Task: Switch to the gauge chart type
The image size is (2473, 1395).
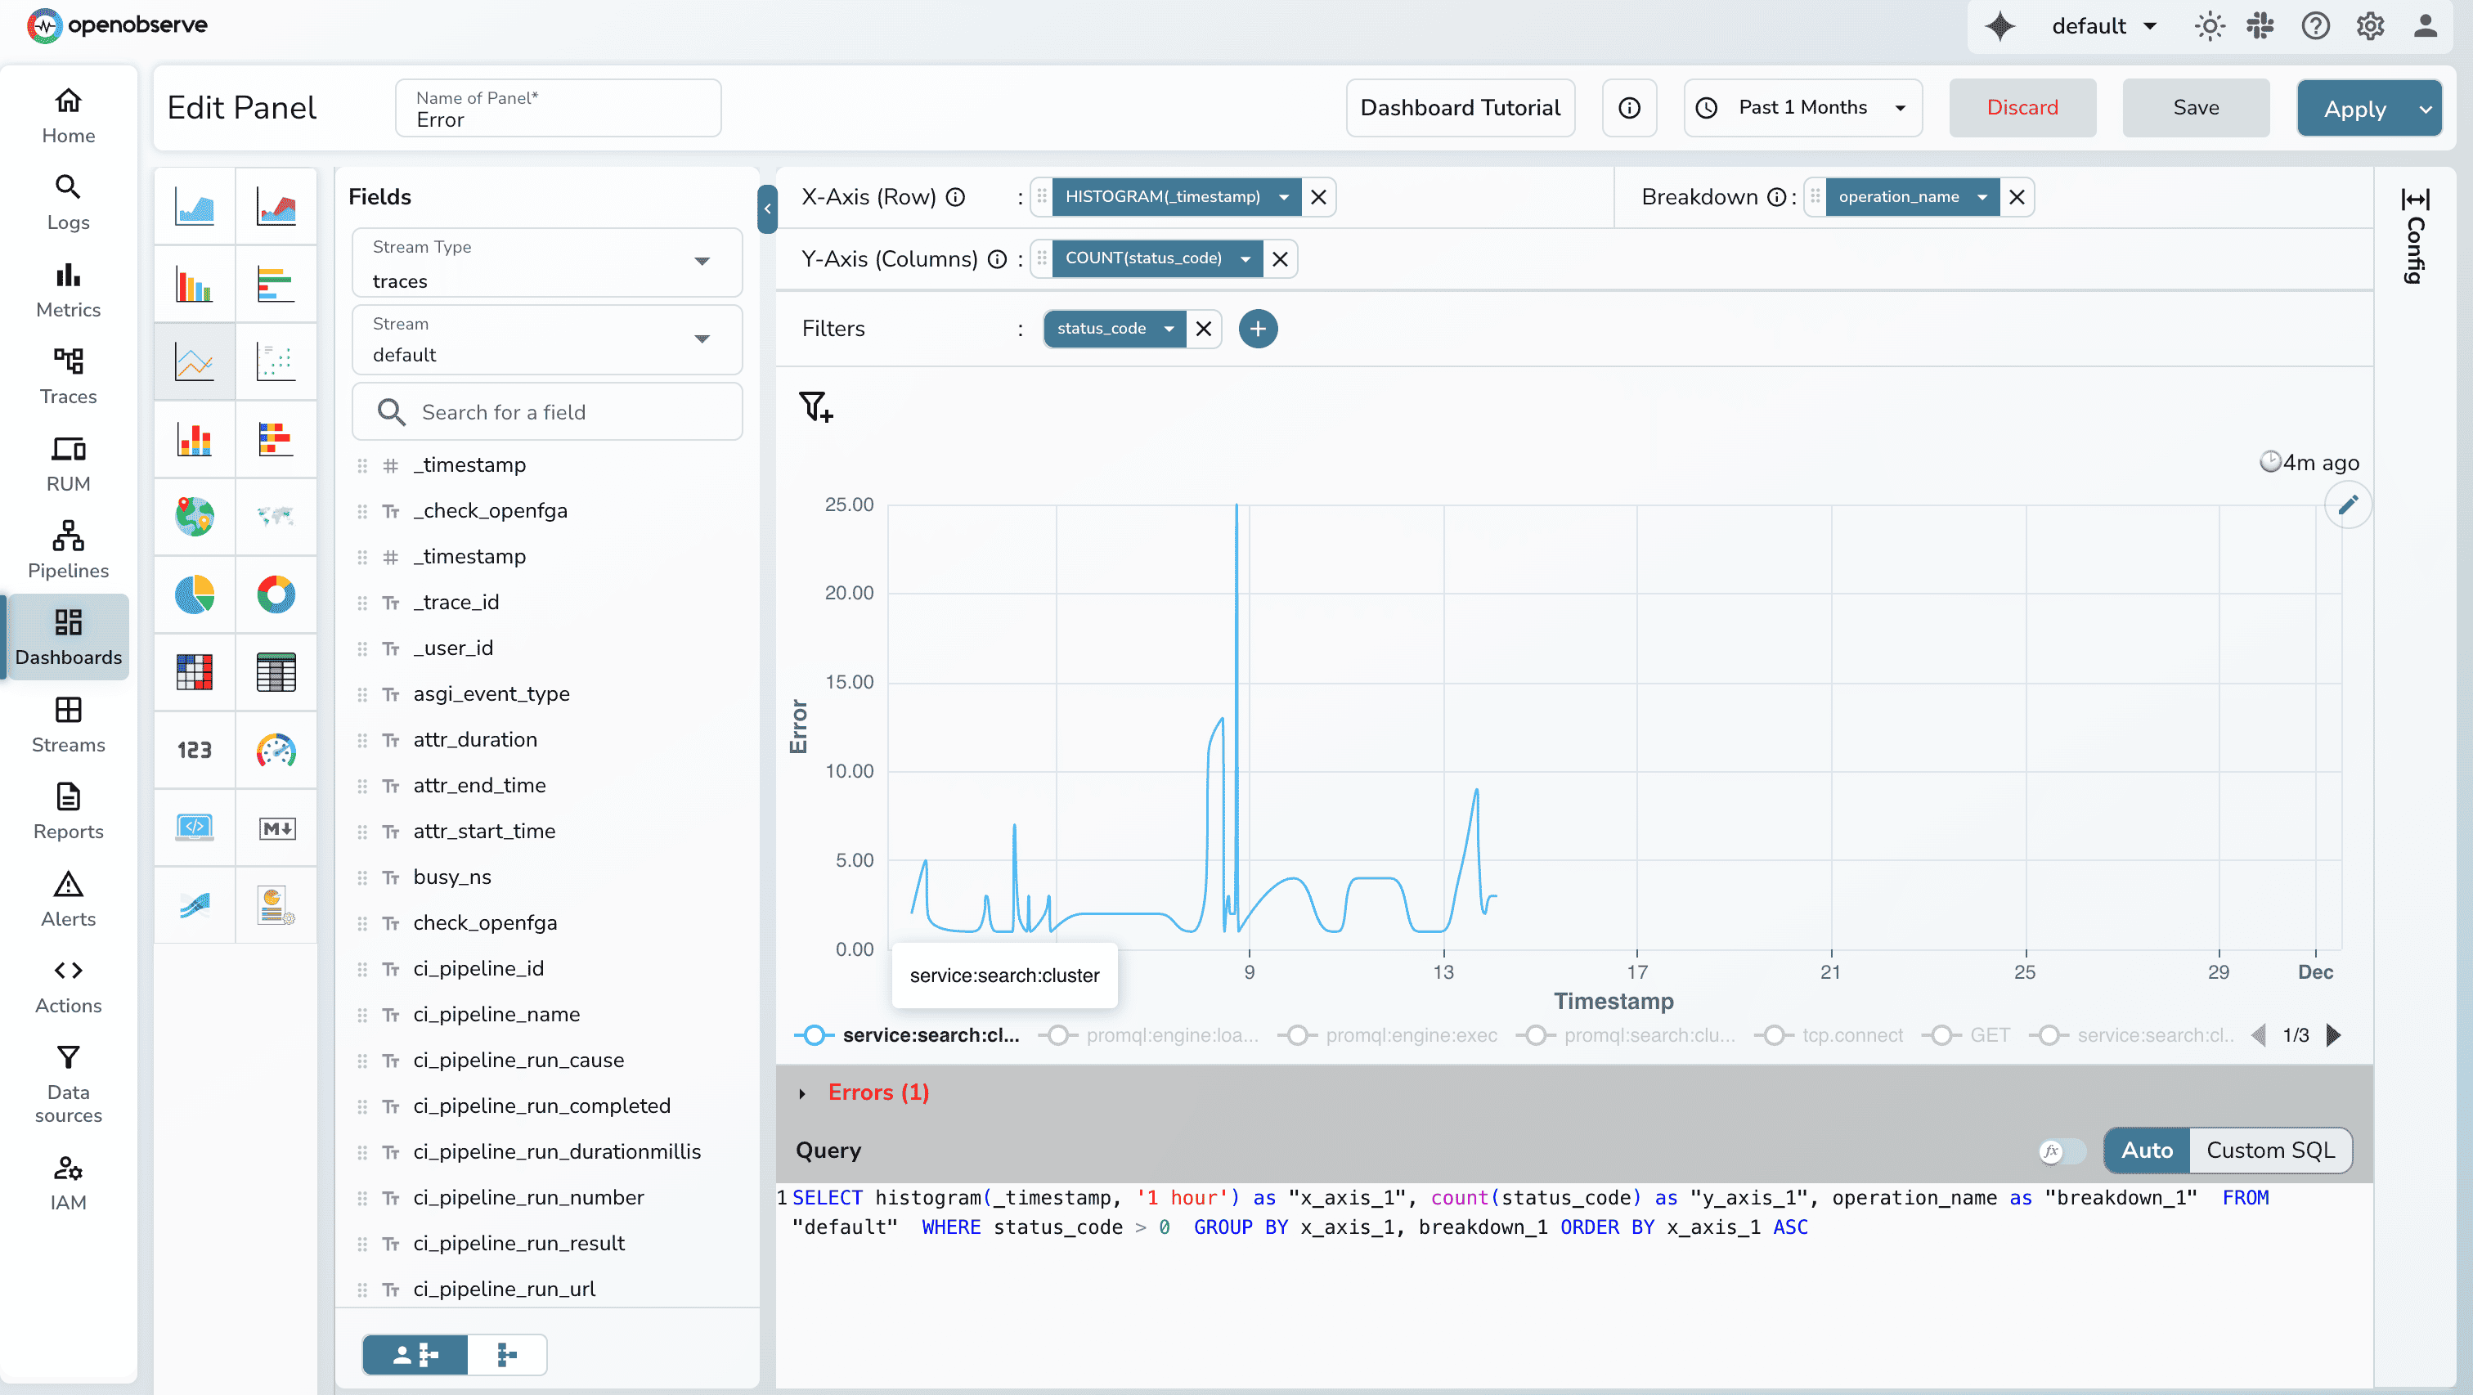Action: tap(276, 750)
